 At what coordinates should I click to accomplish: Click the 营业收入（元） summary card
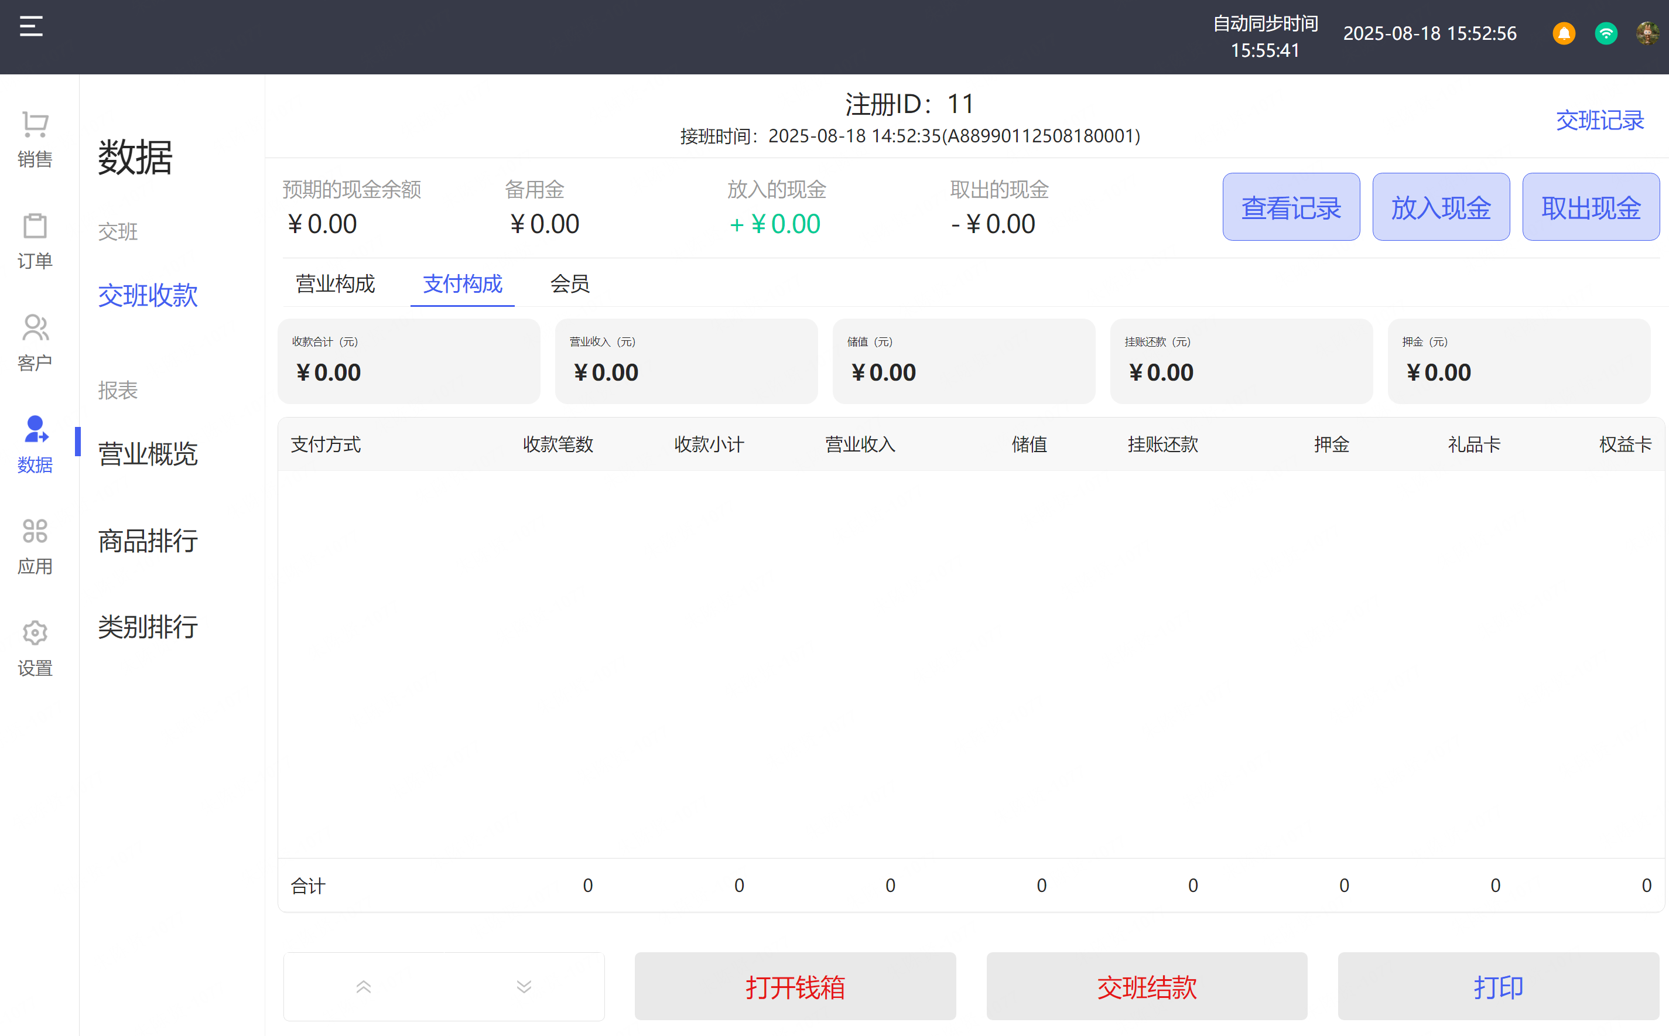686,361
